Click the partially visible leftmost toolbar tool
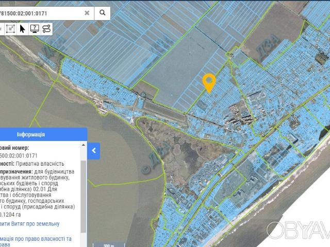The height and width of the screenshot is (247, 330). click(2, 28)
